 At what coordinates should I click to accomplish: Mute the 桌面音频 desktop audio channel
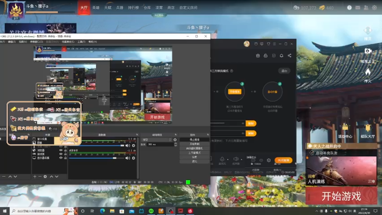click(127, 158)
